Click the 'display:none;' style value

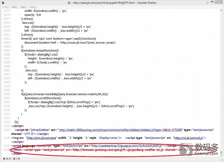(108, 138)
